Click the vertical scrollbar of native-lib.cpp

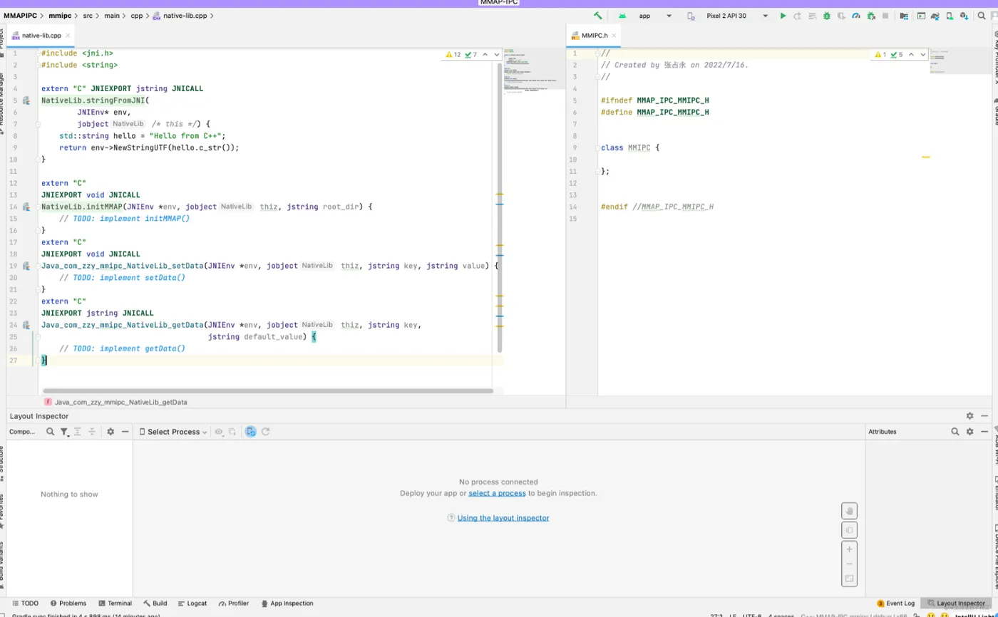click(x=500, y=207)
